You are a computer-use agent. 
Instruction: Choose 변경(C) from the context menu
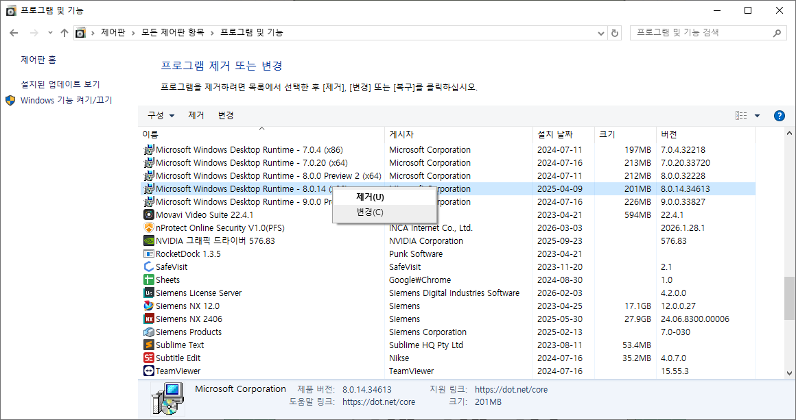(384, 212)
